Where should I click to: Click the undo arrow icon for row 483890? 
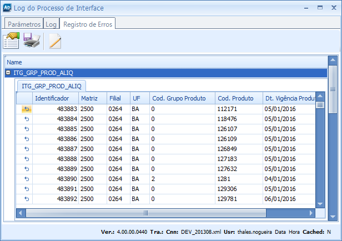(x=26, y=178)
